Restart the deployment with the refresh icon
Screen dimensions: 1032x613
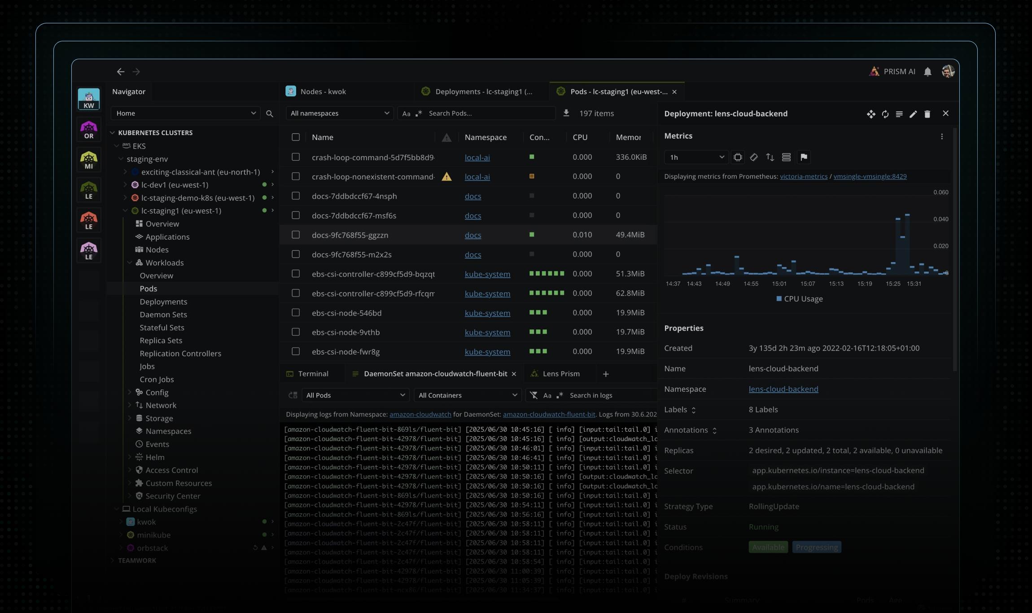[885, 114]
